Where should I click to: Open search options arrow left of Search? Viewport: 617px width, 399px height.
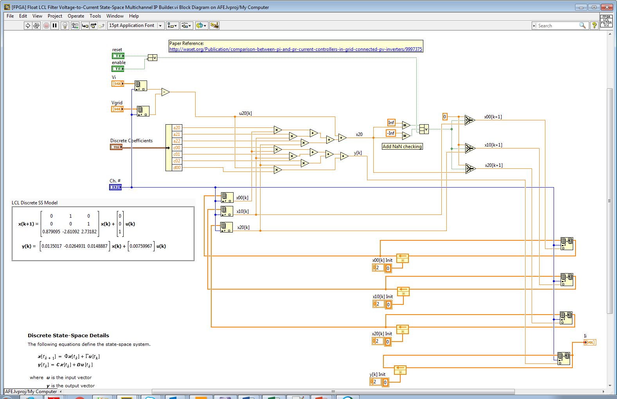[534, 25]
